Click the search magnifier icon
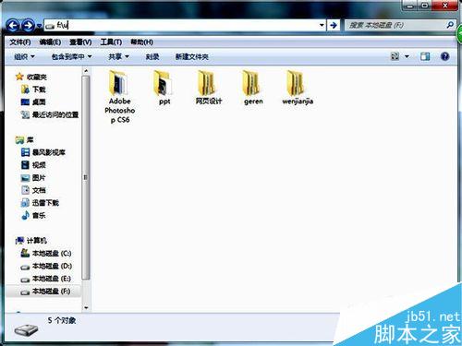 450,25
